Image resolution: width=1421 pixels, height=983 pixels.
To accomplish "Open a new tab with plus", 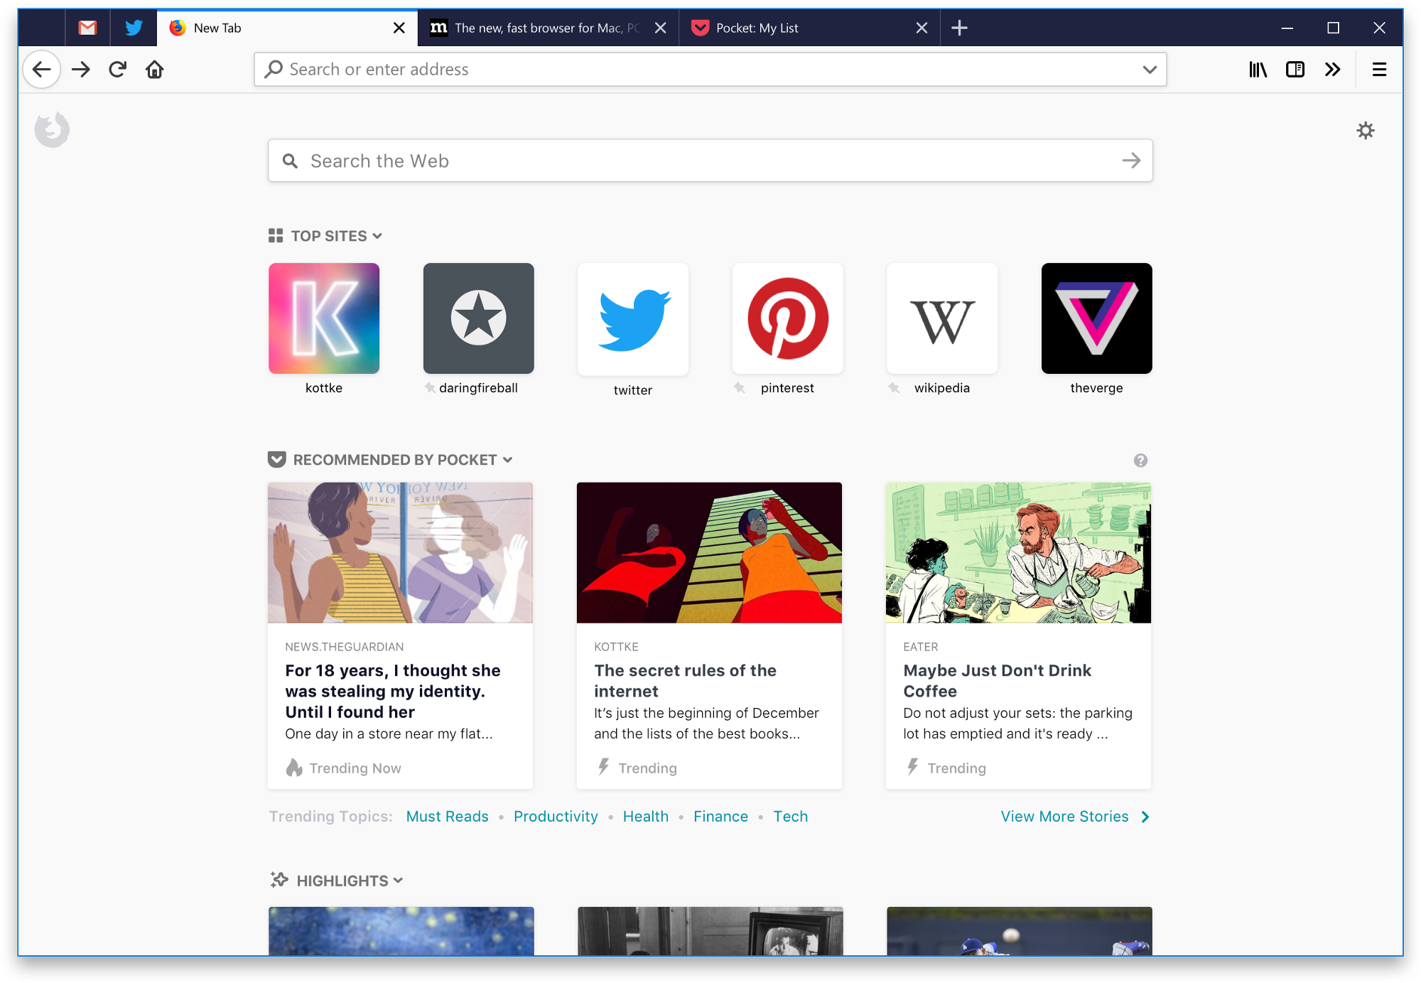I will point(959,28).
